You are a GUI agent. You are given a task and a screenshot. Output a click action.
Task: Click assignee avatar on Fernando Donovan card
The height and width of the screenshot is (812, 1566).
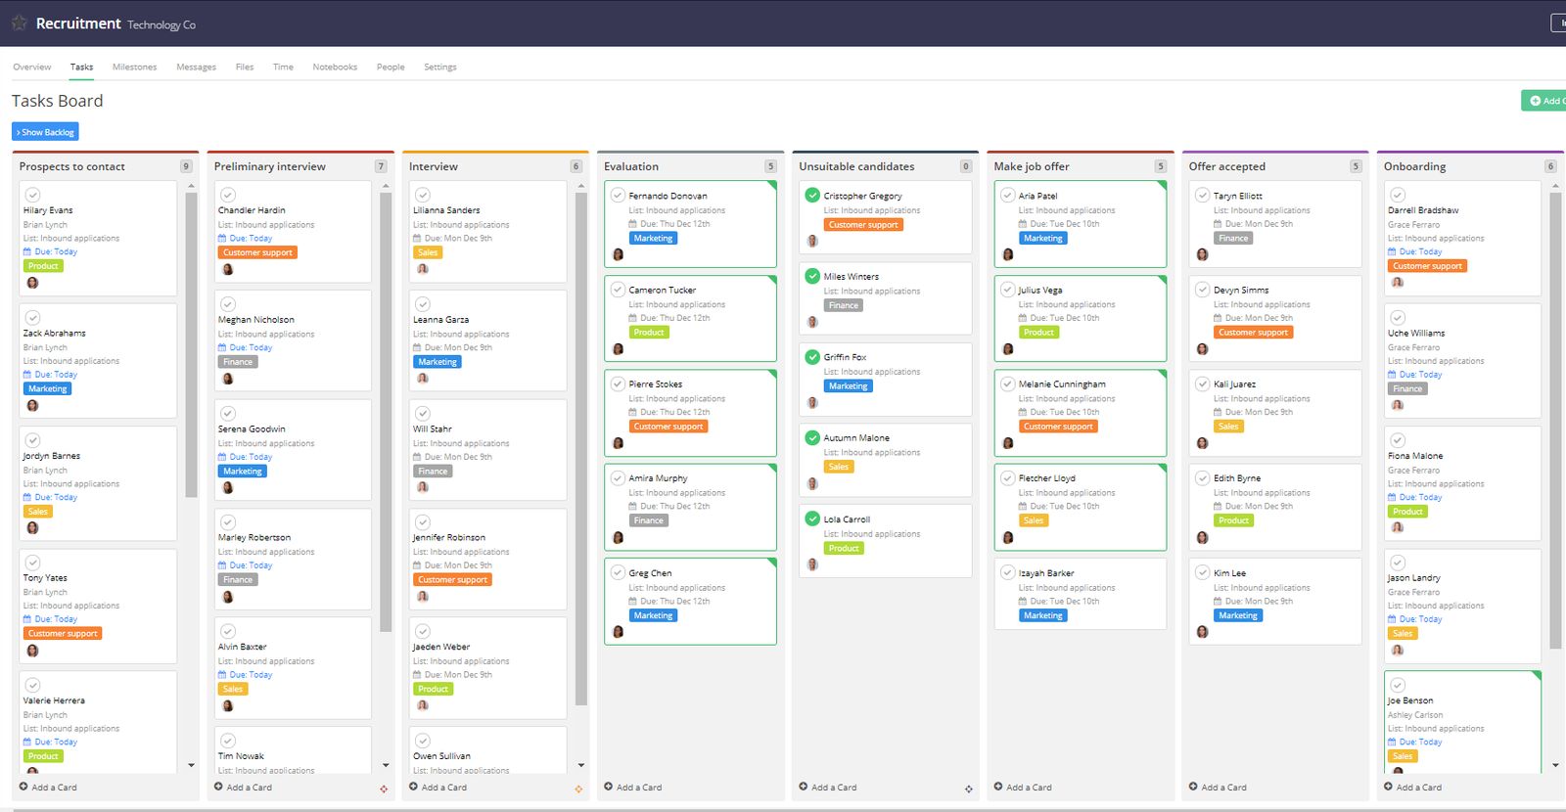click(x=618, y=254)
